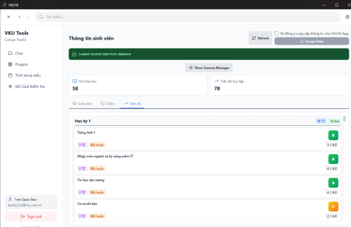Click the B grade badge for Tiếng Anh 1

point(333,135)
